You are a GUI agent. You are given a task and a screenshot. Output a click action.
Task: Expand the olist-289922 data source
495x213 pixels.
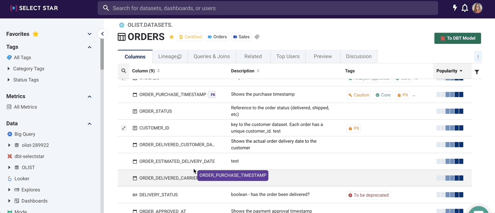coord(9,145)
